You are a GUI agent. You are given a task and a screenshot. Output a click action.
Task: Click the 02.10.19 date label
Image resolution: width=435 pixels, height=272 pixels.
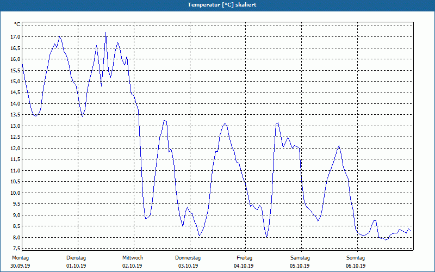click(132, 266)
